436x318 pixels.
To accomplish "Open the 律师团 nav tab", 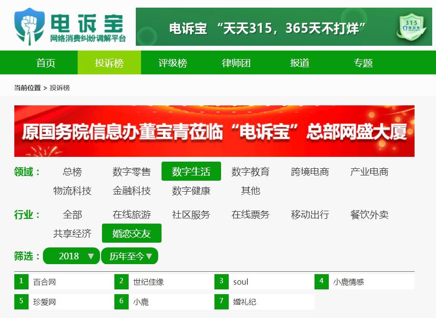I will pos(236,62).
